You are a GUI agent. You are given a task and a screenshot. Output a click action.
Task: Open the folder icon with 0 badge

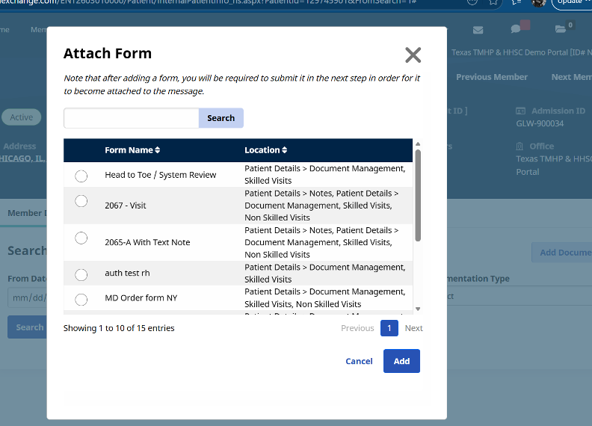click(x=561, y=29)
